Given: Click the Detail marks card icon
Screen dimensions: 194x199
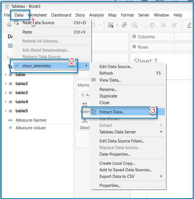Looking at the screenshot, I should point(85,121).
